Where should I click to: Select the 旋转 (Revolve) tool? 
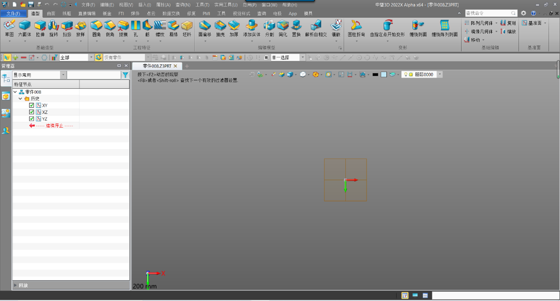53,28
